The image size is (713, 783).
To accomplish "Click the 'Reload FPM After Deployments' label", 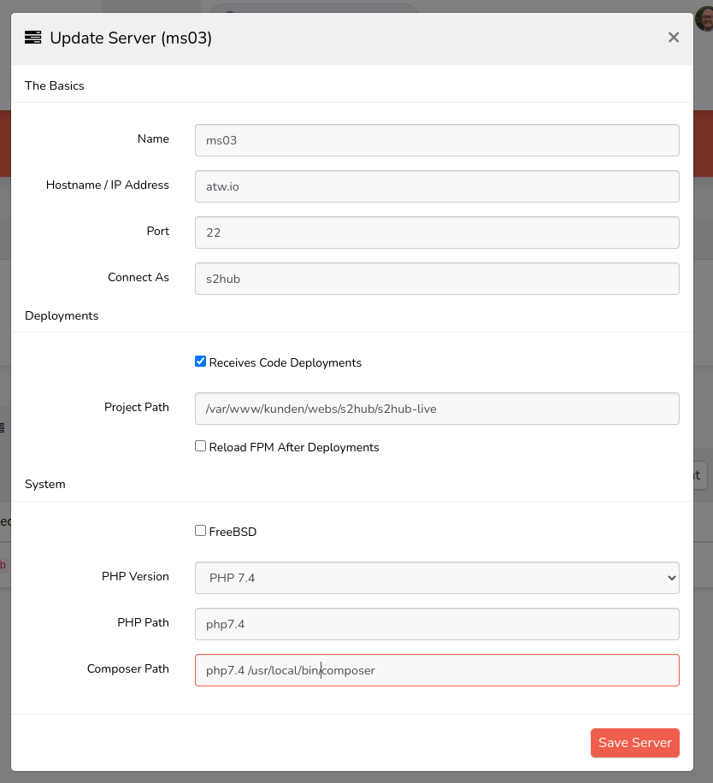I will click(x=293, y=447).
